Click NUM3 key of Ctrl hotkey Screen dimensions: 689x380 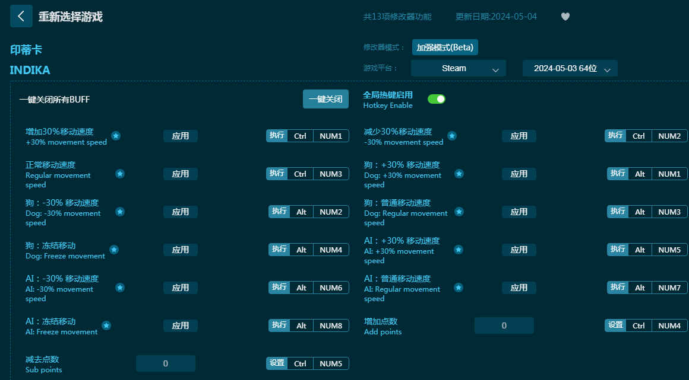(x=331, y=174)
